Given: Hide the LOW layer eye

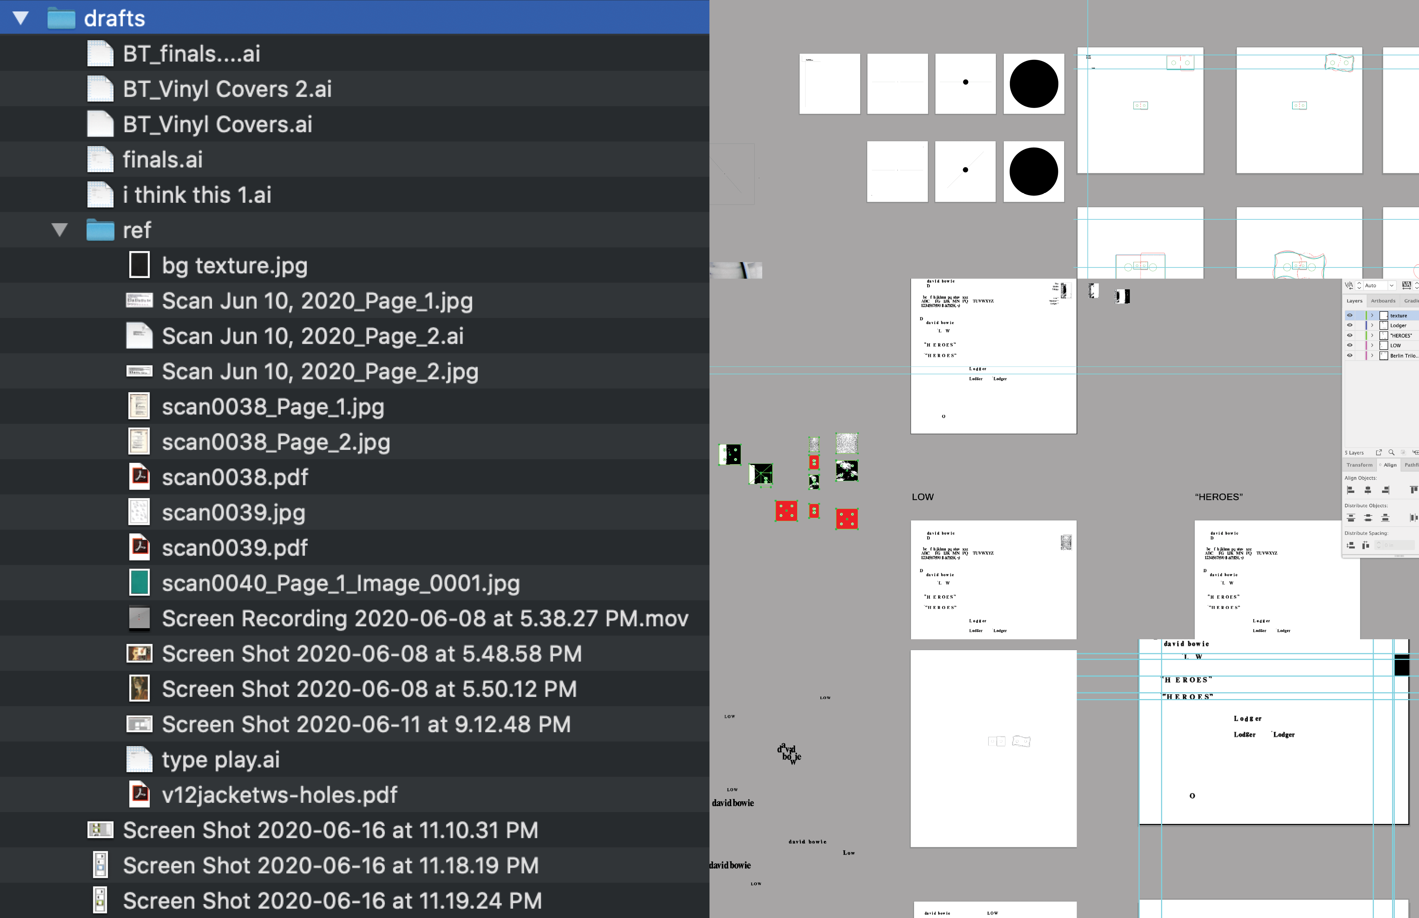Looking at the screenshot, I should (1350, 345).
